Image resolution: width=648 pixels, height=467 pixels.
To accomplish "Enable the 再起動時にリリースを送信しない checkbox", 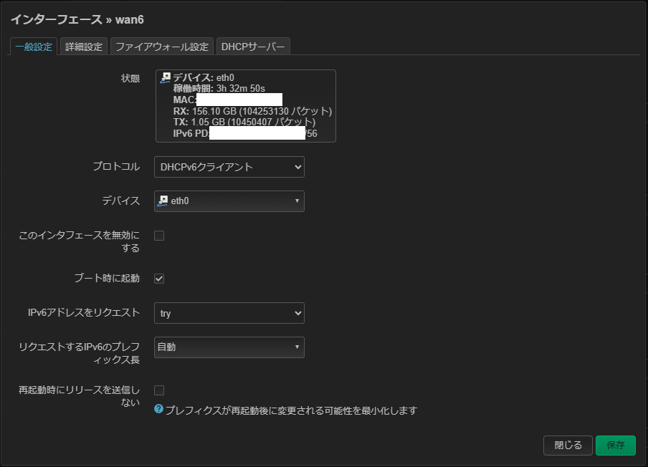I will click(x=159, y=390).
